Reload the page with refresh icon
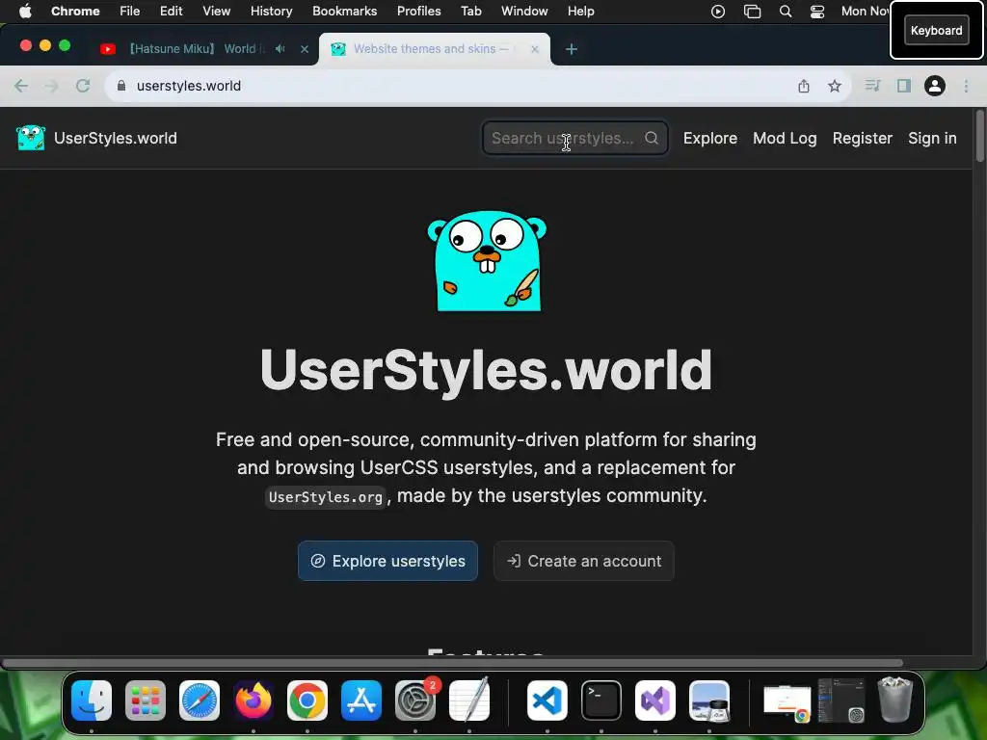The image size is (987, 740). 83,86
